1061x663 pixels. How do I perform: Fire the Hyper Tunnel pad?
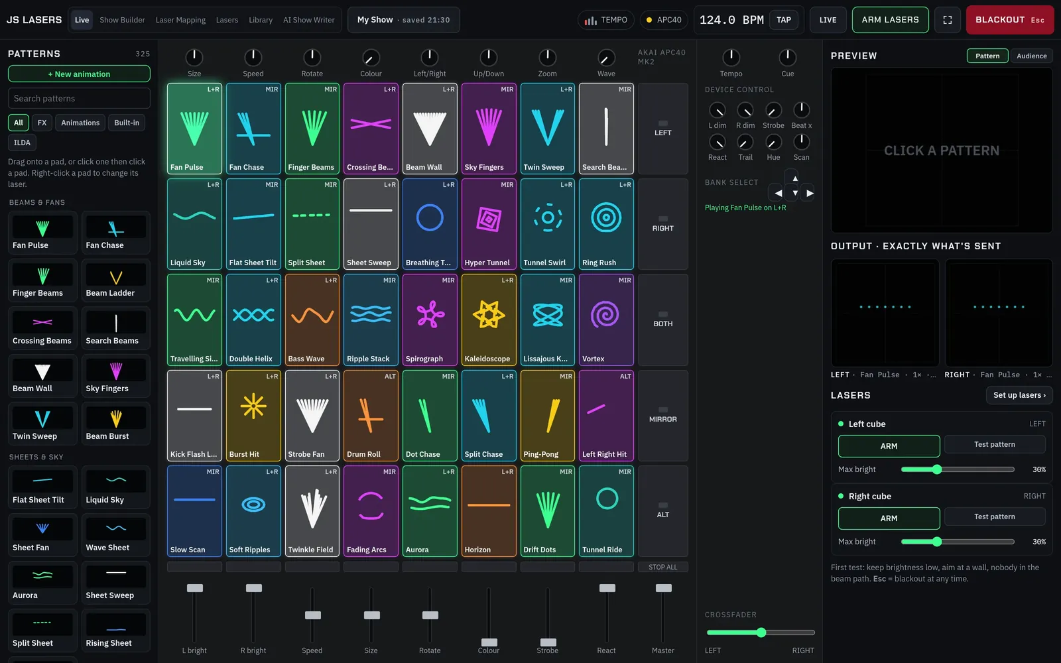(x=489, y=224)
